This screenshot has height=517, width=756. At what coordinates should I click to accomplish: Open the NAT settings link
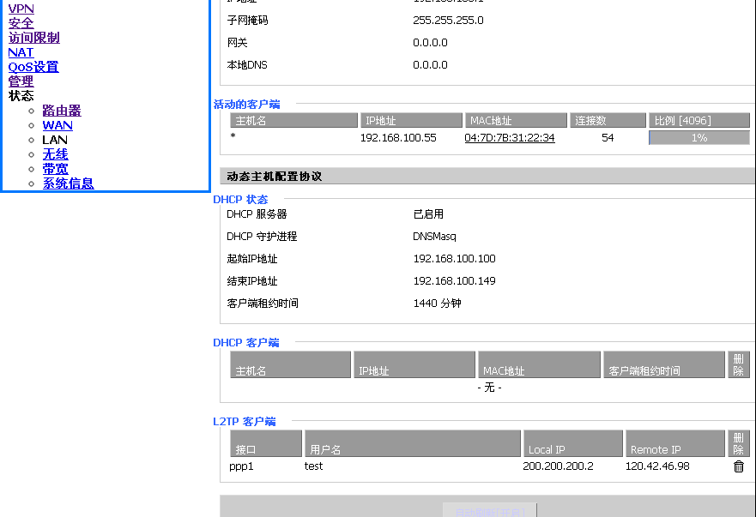click(21, 52)
